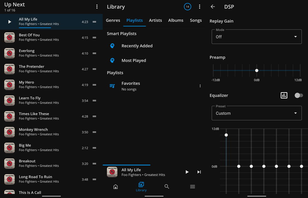The width and height of the screenshot is (308, 198).
Task: Click the "4:15" duration for Best Of You
Action: tap(85, 38)
